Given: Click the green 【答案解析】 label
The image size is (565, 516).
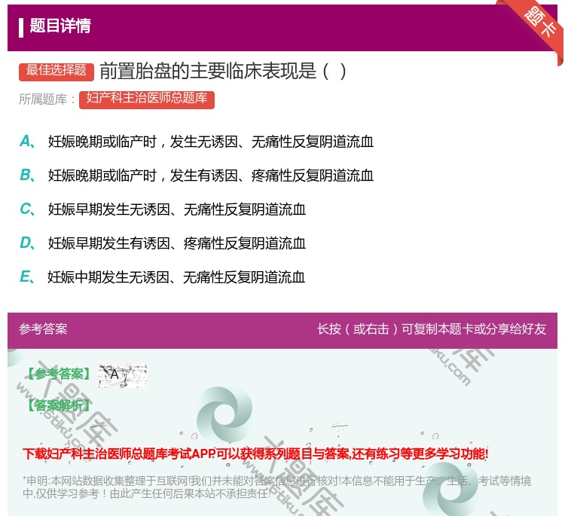Looking at the screenshot, I should tap(57, 406).
